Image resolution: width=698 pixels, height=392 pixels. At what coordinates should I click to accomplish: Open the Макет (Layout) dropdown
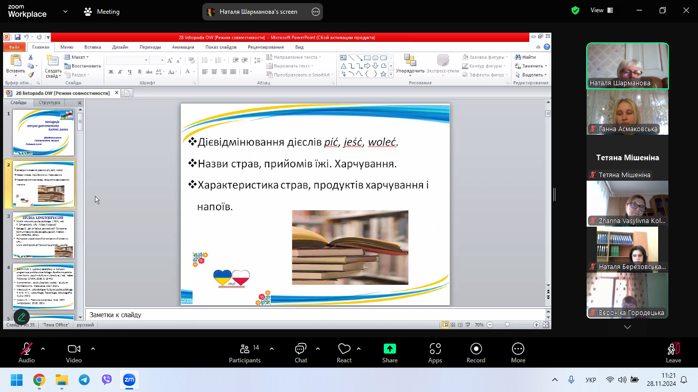point(76,57)
